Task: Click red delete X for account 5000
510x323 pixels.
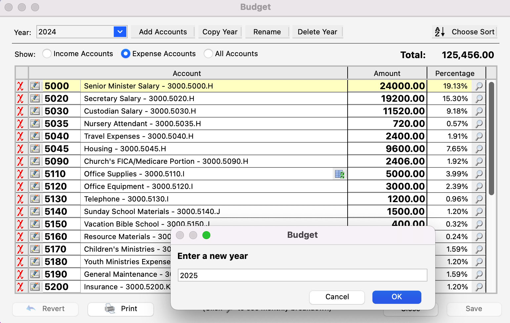Action: [21, 86]
